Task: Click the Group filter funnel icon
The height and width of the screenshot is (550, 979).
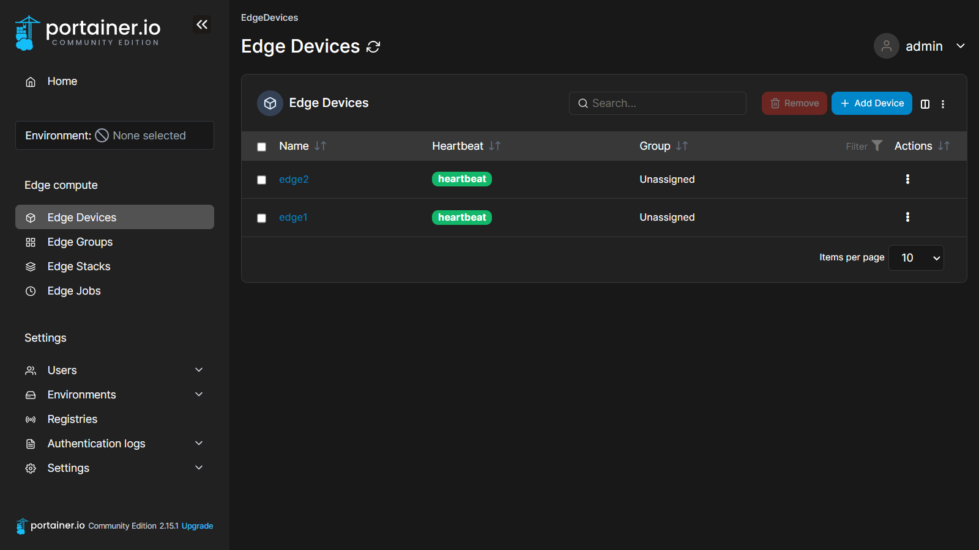Action: pyautogui.click(x=877, y=145)
